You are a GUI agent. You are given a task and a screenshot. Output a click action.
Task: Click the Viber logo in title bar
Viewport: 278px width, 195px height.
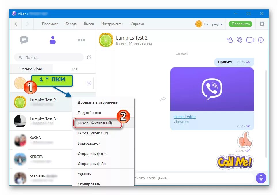pyautogui.click(x=14, y=14)
